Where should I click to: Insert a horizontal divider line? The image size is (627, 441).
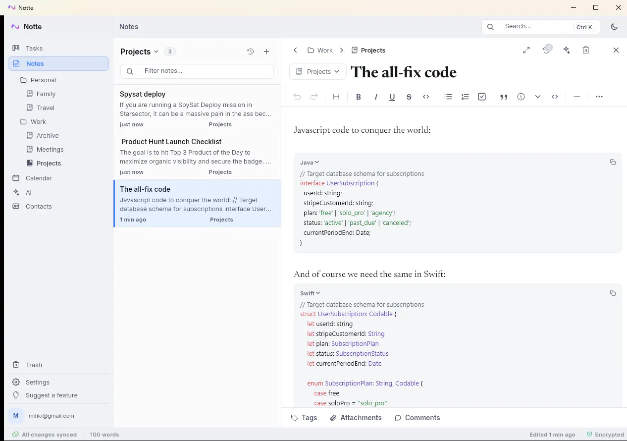pyautogui.click(x=577, y=97)
